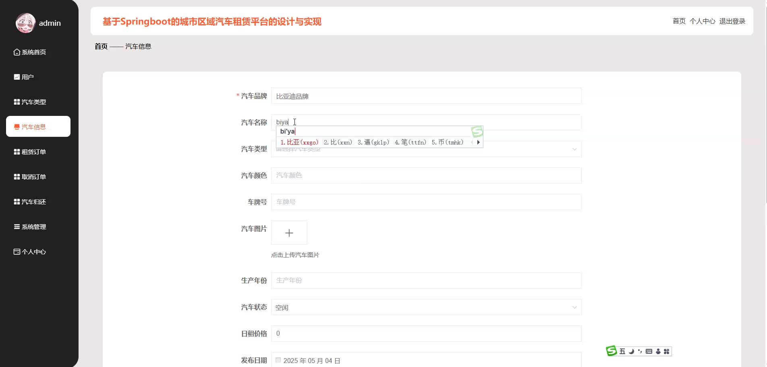Image resolution: width=767 pixels, height=367 pixels.
Task: Click the orange icon beside 汽车信息
Action: (17, 127)
